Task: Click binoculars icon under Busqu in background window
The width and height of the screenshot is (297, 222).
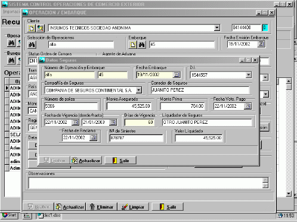Action: point(11,60)
